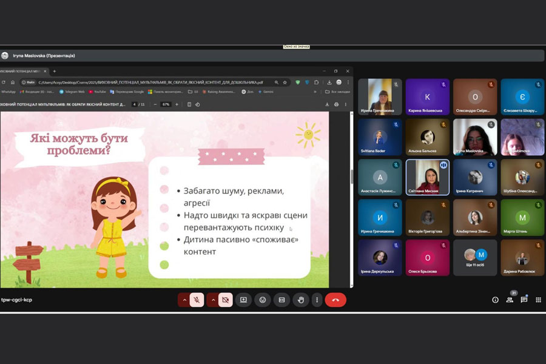Select Карина Янішевська participant tile

point(427,97)
